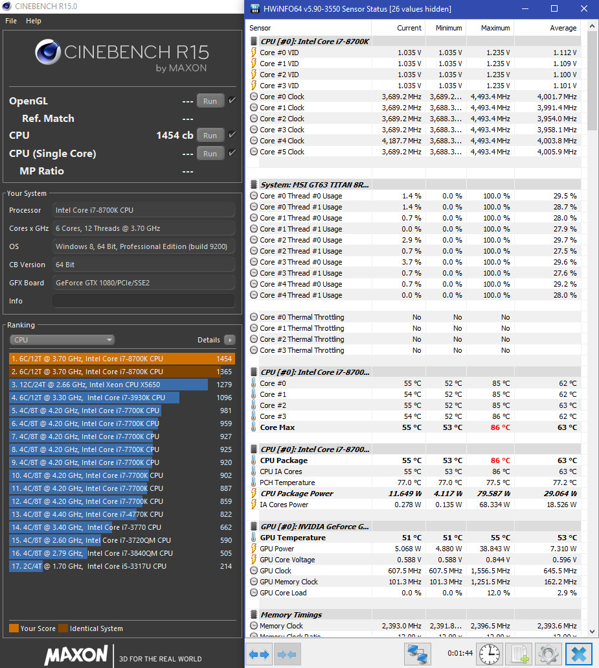This screenshot has width=599, height=668.
Task: Select the Intel Xeon CPU X5650 ranking row
Action: [122, 385]
